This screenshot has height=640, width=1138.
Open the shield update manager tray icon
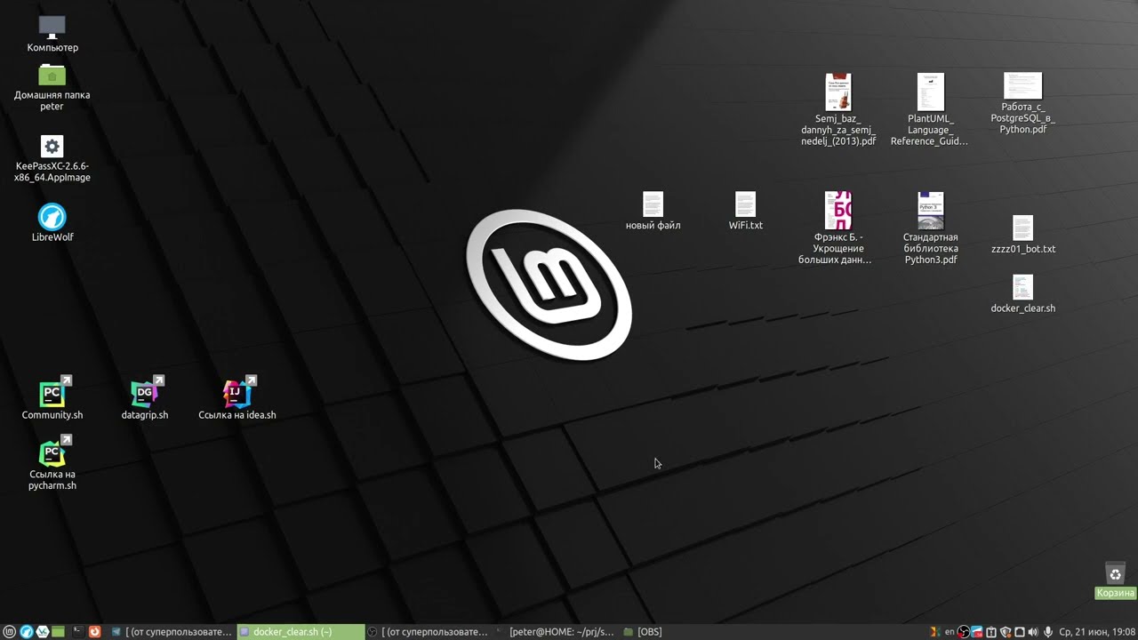click(x=1006, y=631)
